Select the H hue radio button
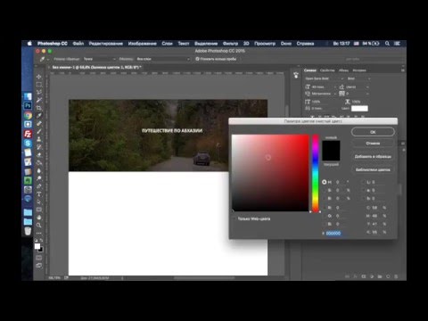 coord(324,182)
